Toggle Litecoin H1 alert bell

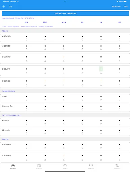click(82, 133)
